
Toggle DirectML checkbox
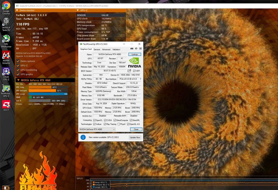pos(131,120)
